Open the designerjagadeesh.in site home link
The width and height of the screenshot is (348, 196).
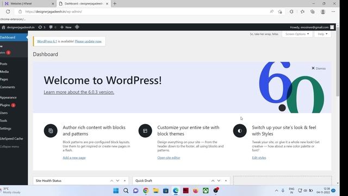point(18,27)
